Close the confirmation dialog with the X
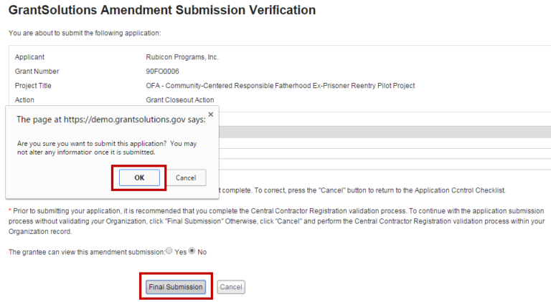The width and height of the screenshot is (551, 302). (x=210, y=114)
